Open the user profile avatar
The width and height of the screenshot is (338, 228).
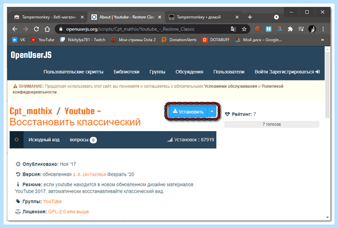coord(312,29)
